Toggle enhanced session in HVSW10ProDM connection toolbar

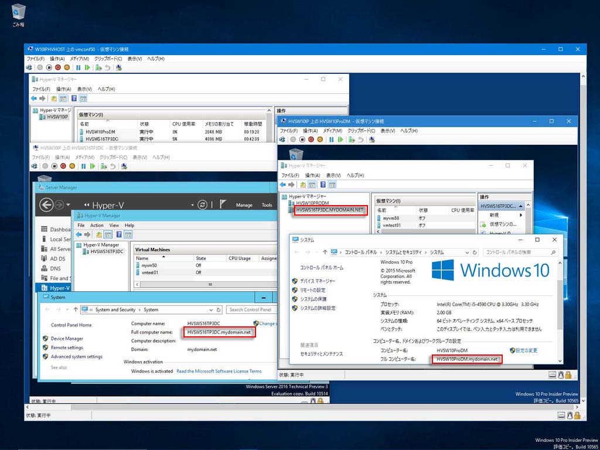coord(372,139)
